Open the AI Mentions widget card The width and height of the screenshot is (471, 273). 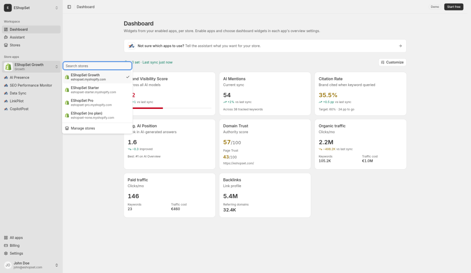(265, 94)
